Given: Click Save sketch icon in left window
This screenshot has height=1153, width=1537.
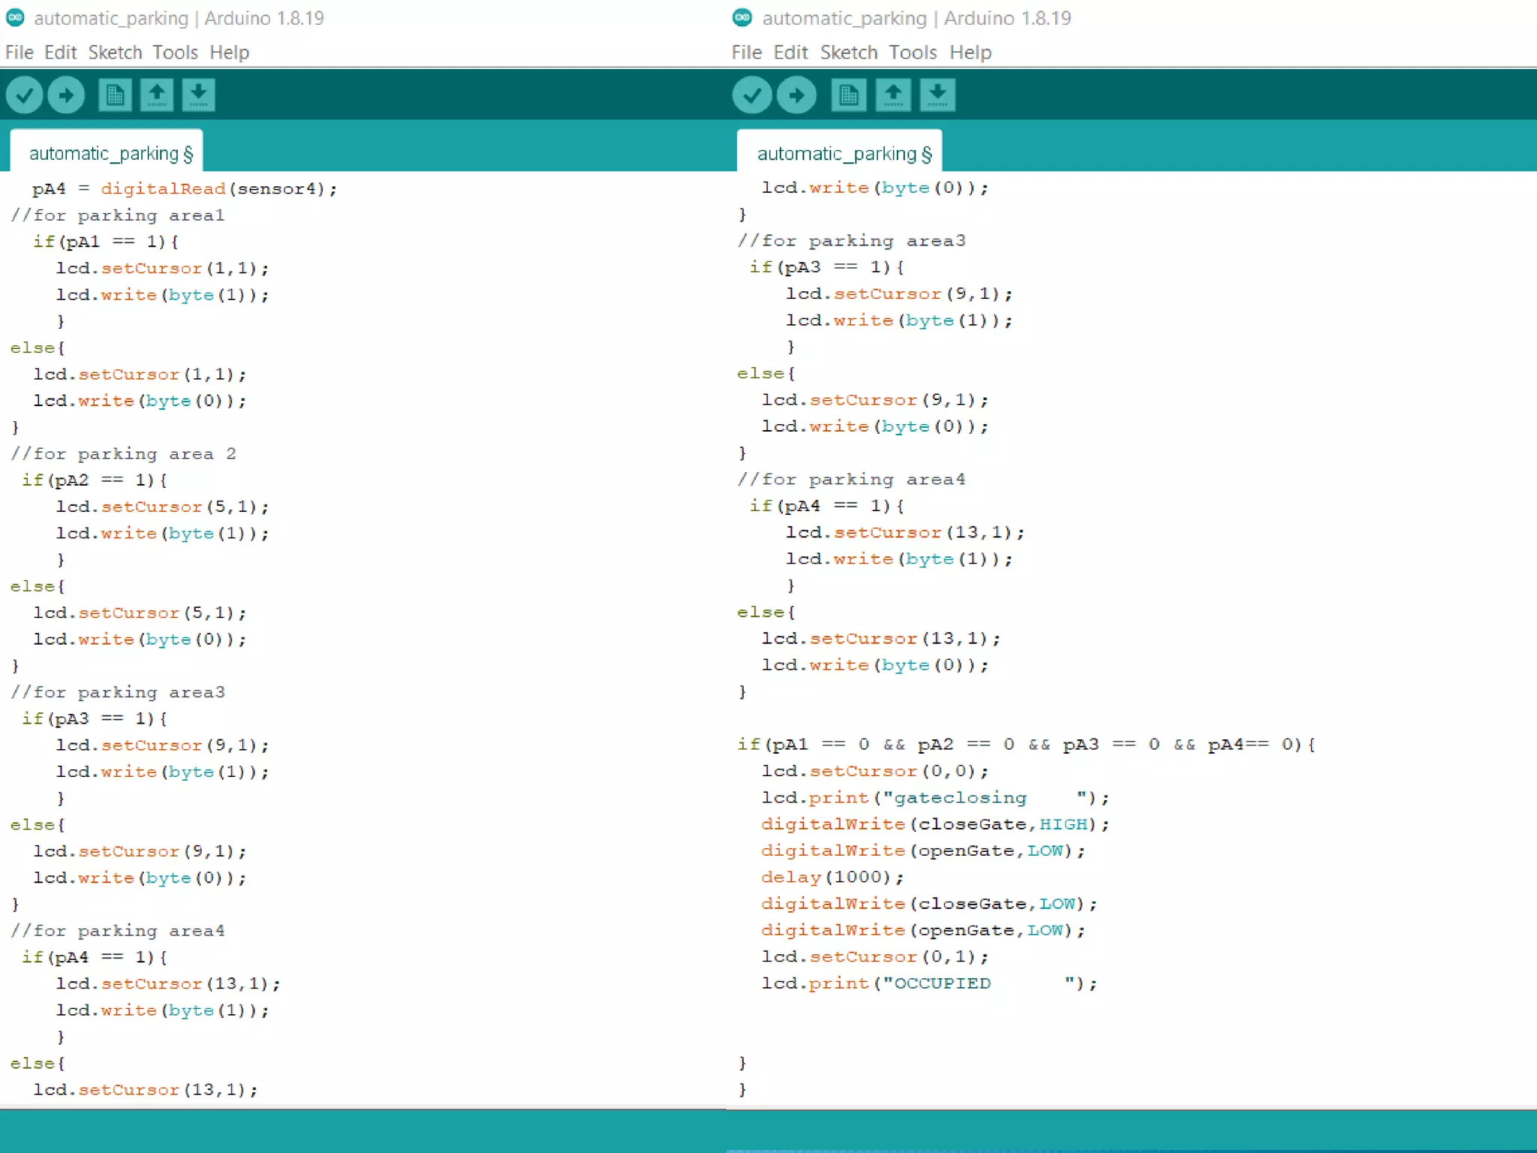Looking at the screenshot, I should pos(198,95).
